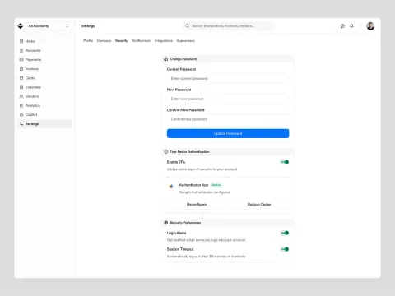
Task: Switch to the Appearance tab
Action: point(185,41)
